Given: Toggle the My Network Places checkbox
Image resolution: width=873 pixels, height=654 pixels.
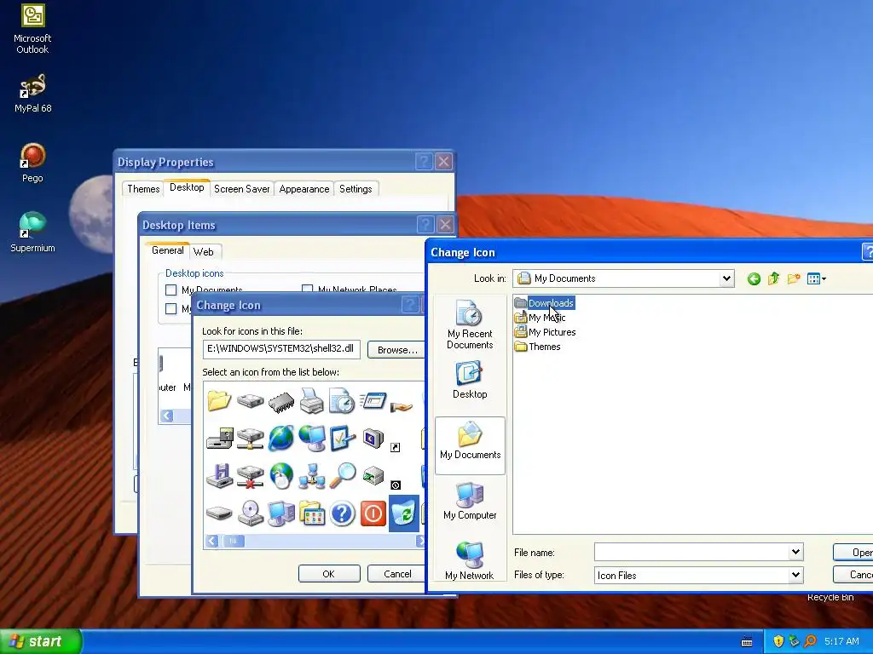Looking at the screenshot, I should (307, 289).
